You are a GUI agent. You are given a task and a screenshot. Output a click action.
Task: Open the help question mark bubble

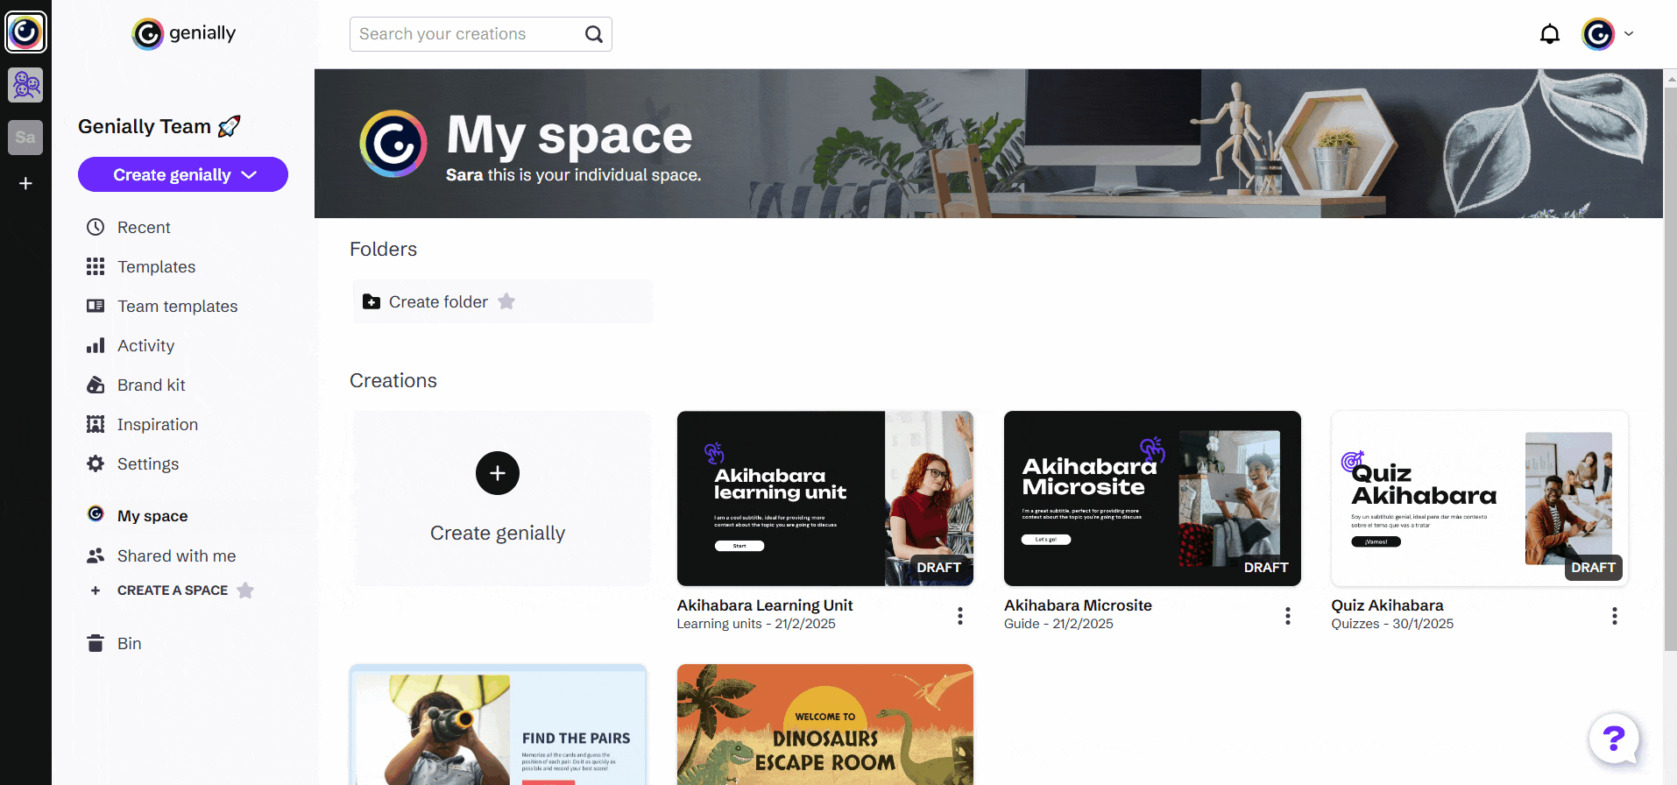click(1613, 739)
